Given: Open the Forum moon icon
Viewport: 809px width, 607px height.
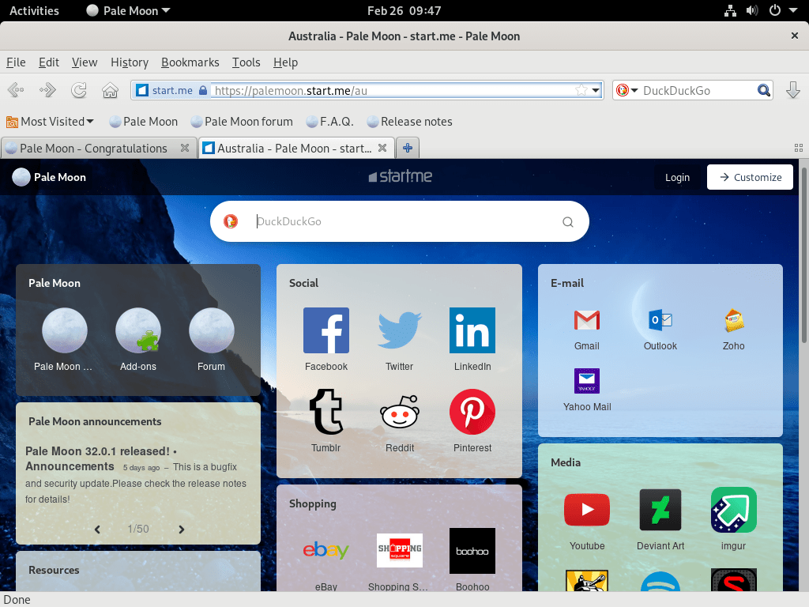Looking at the screenshot, I should (211, 330).
